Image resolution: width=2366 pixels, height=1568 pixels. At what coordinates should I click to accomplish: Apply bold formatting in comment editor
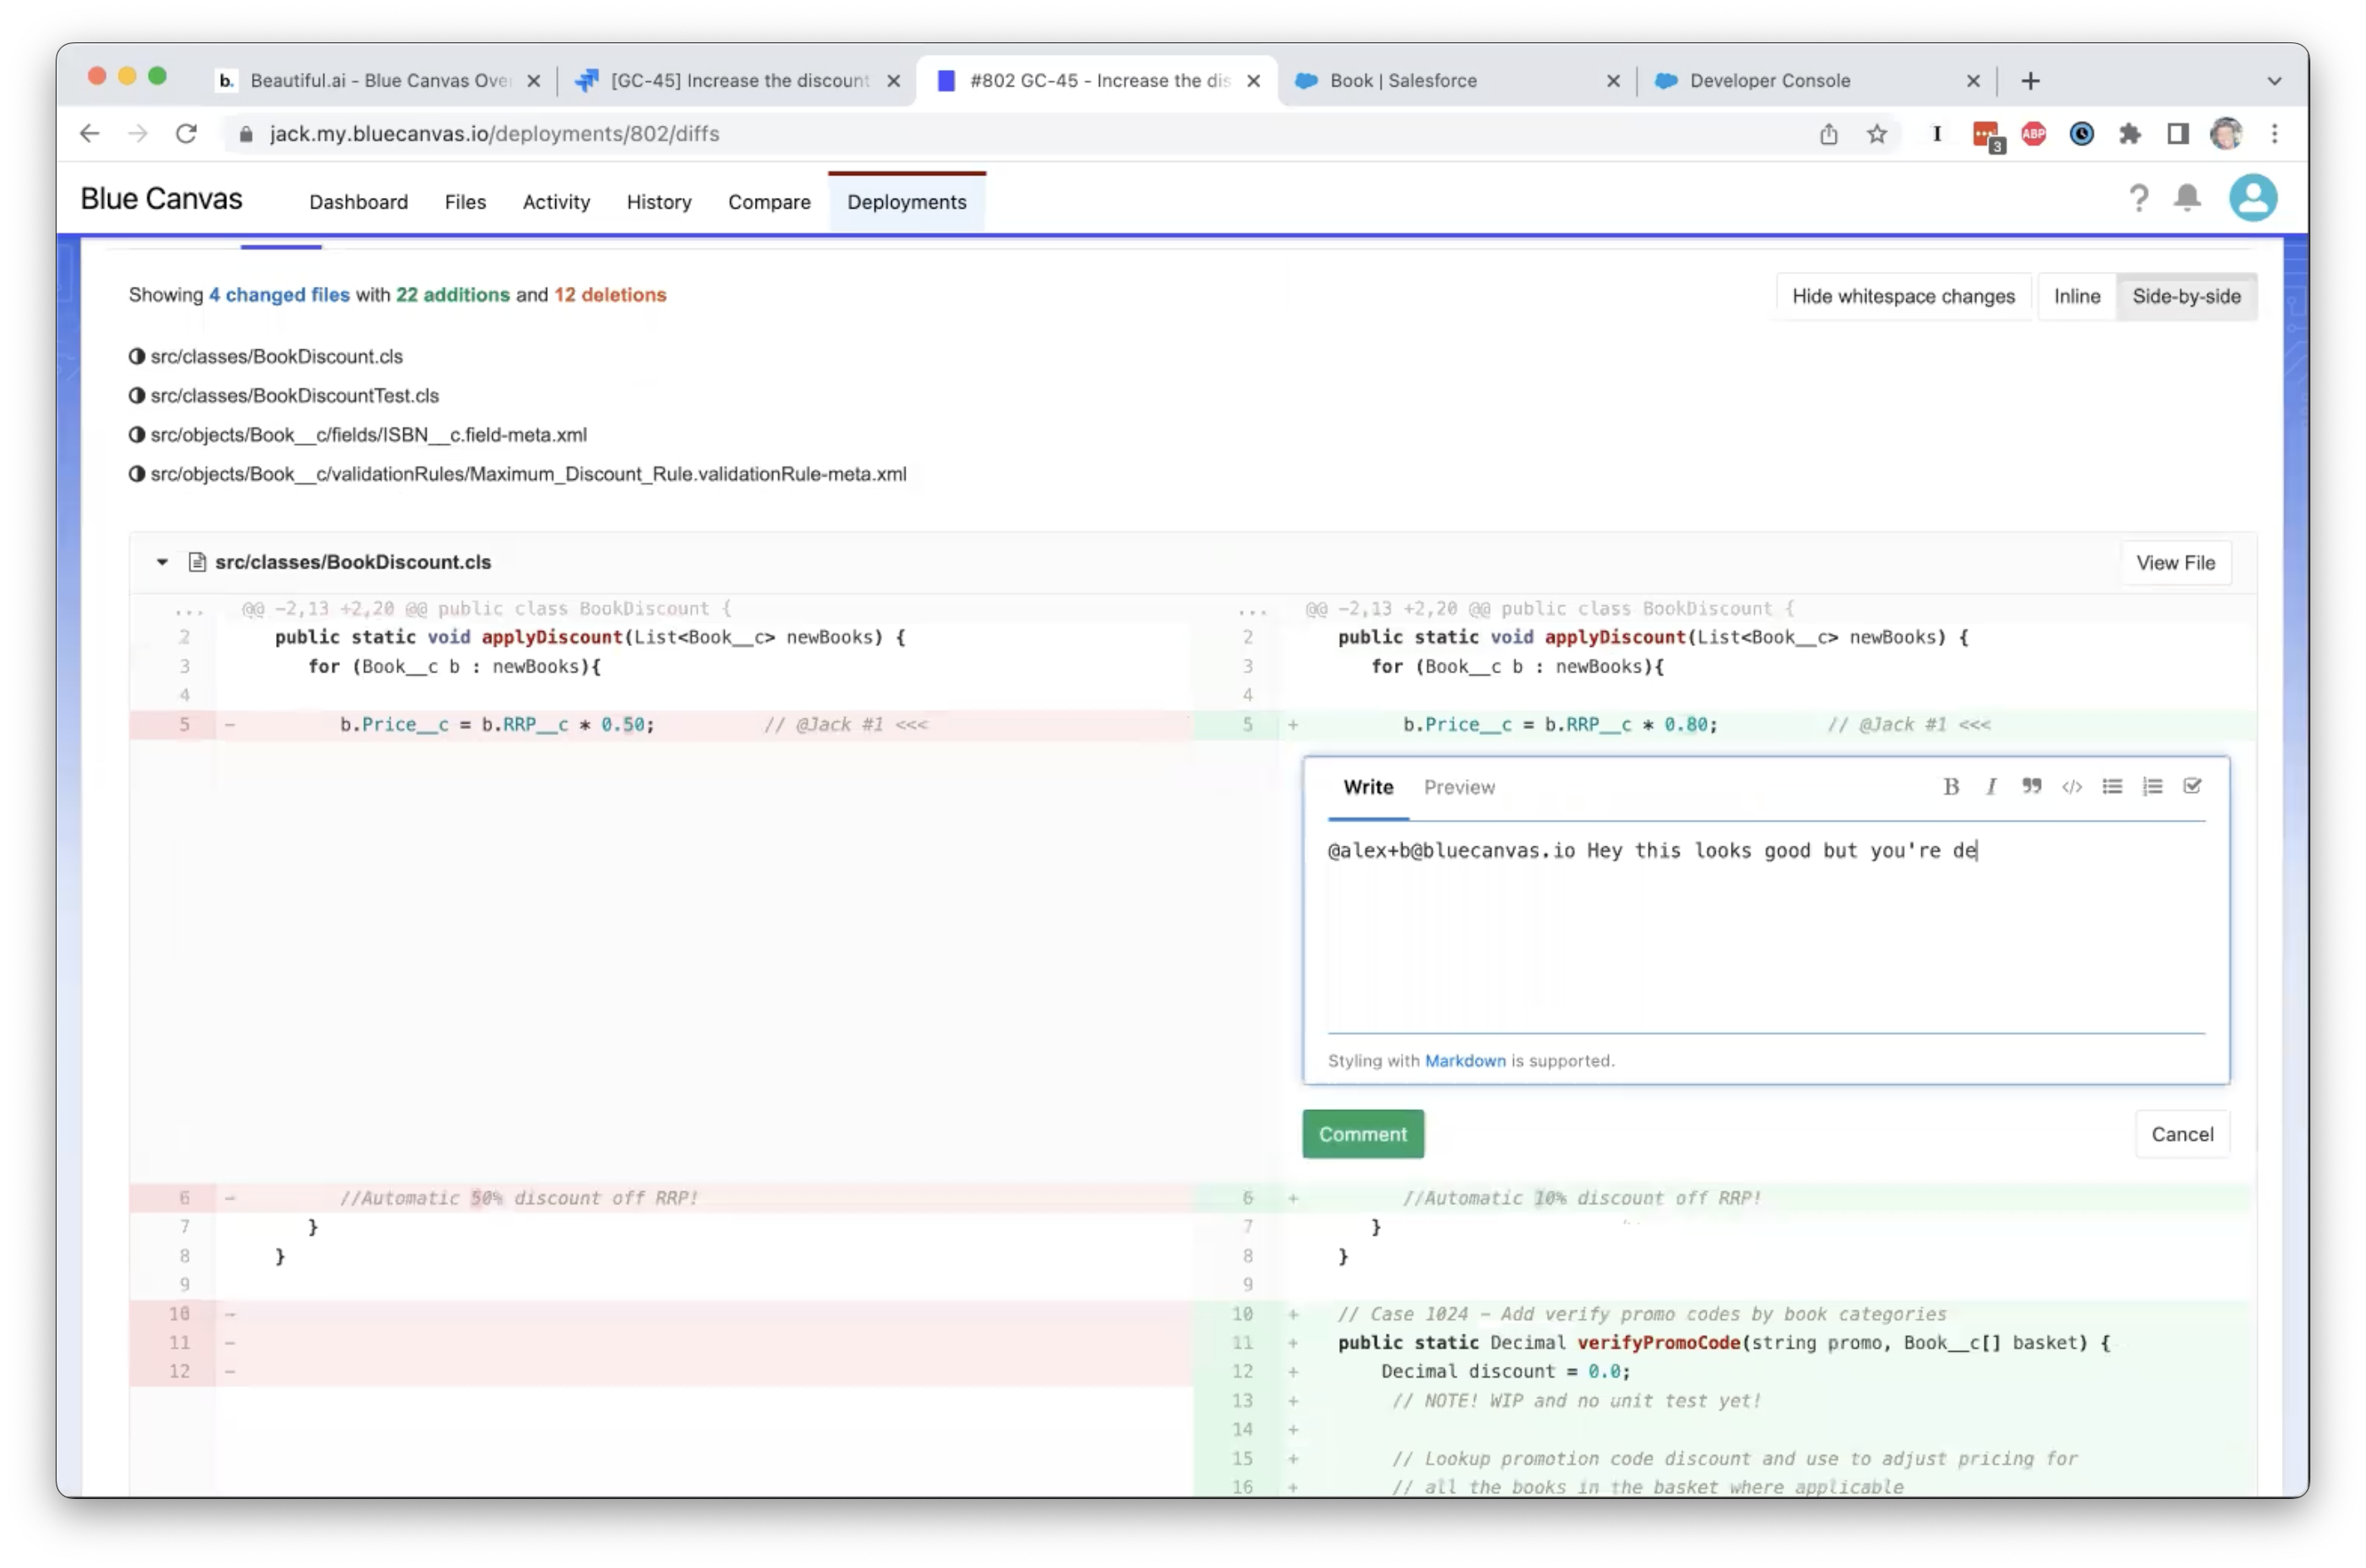pyautogui.click(x=1950, y=787)
